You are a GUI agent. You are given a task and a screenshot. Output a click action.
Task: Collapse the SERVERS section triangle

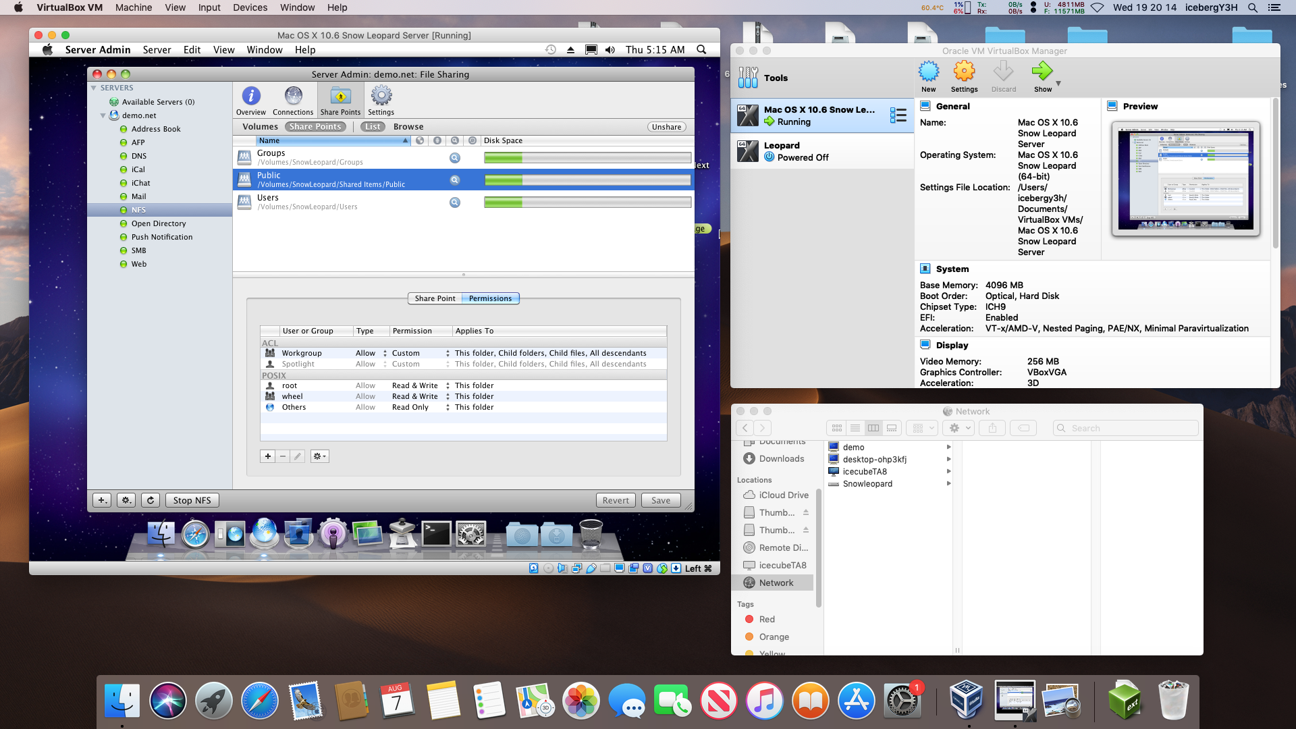tap(94, 88)
